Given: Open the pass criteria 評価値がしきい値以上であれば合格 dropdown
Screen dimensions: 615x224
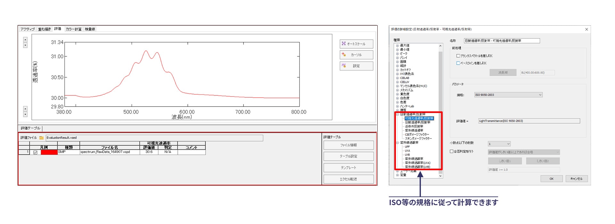Looking at the screenshot, I should pyautogui.click(x=524, y=152).
